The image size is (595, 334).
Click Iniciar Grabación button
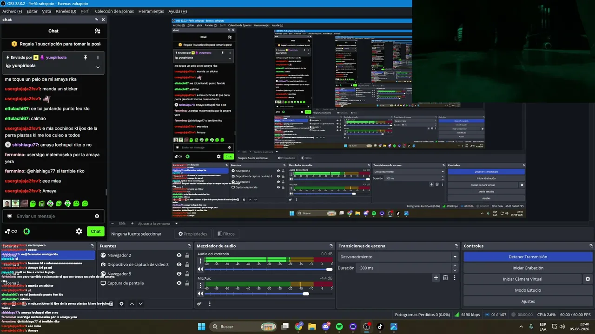coord(528,268)
